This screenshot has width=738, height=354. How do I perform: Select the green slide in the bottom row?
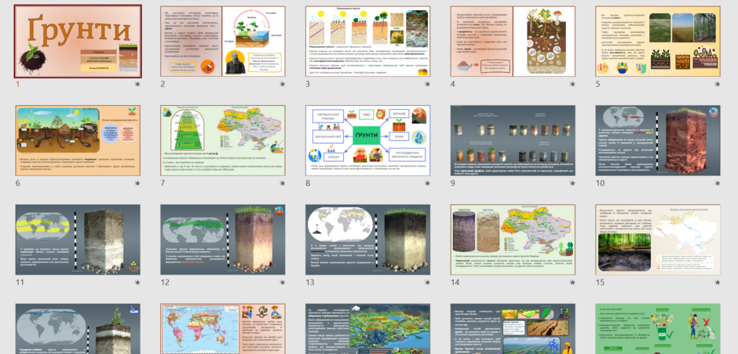(658, 329)
